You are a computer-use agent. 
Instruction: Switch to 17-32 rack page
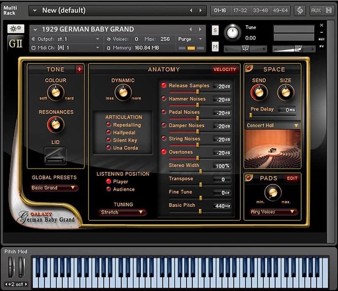pos(240,10)
